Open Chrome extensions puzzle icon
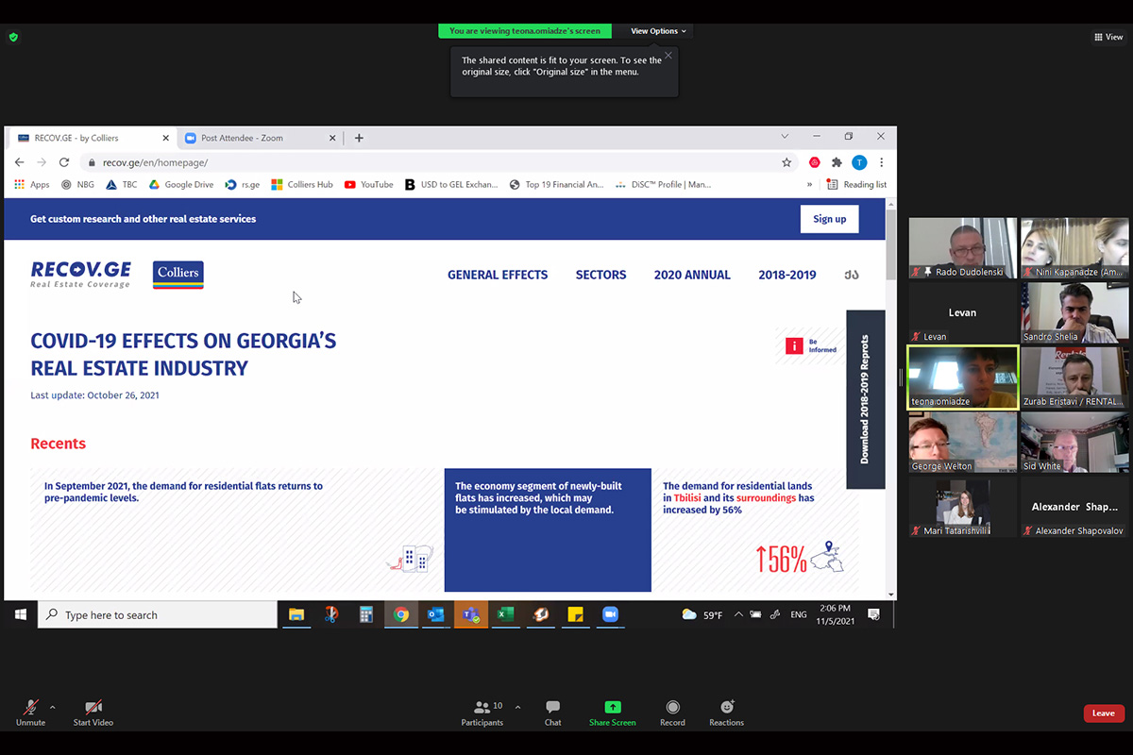This screenshot has width=1133, height=755. 837,162
